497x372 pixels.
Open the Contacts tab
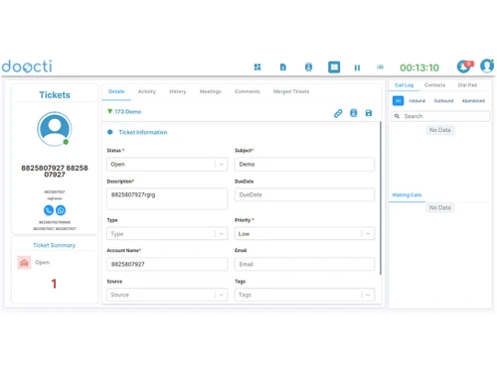click(x=434, y=85)
